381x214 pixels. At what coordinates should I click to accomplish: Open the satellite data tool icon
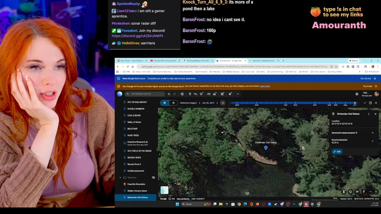[222, 94]
